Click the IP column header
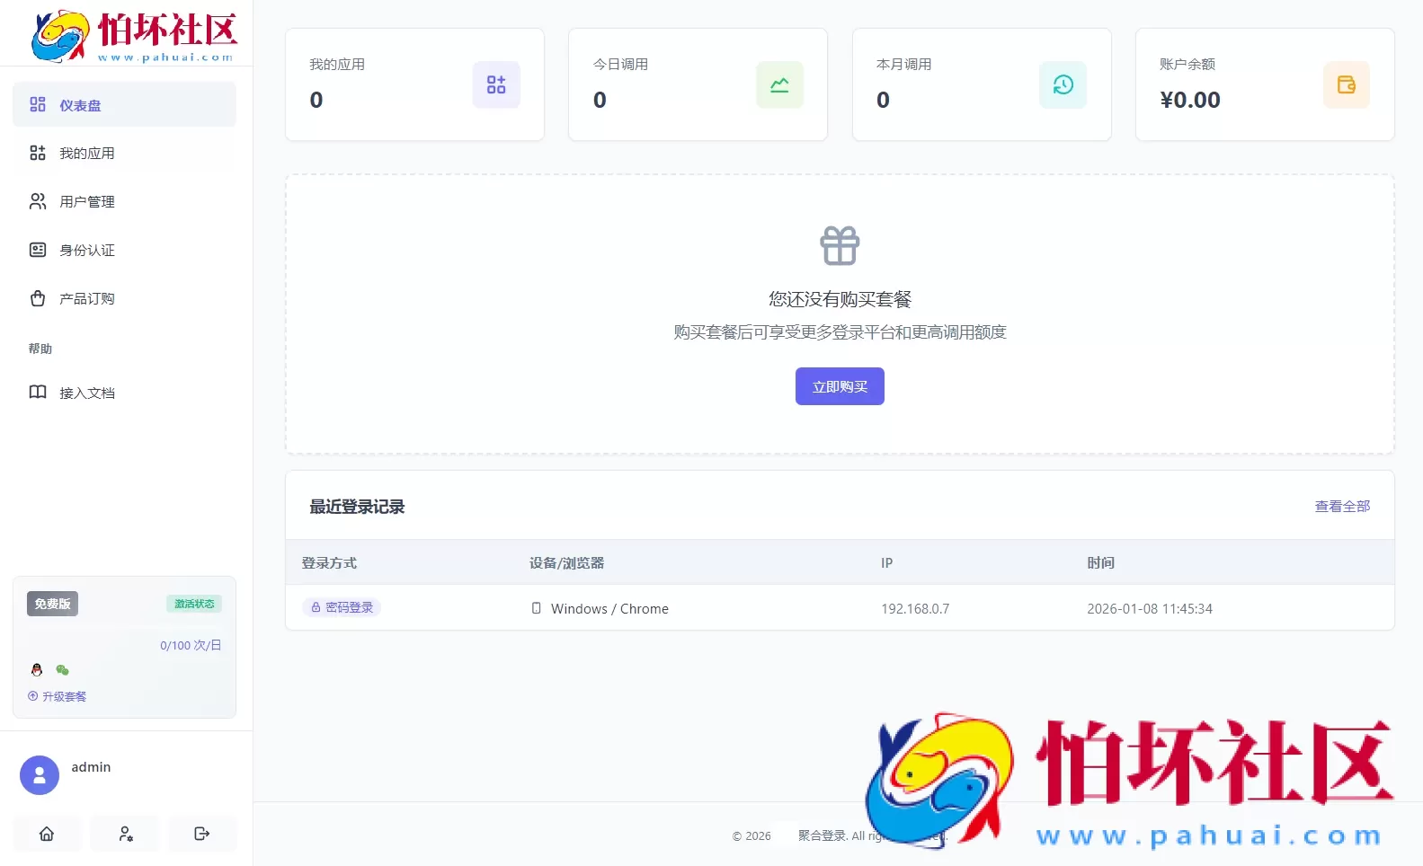The image size is (1423, 866). pyautogui.click(x=887, y=563)
